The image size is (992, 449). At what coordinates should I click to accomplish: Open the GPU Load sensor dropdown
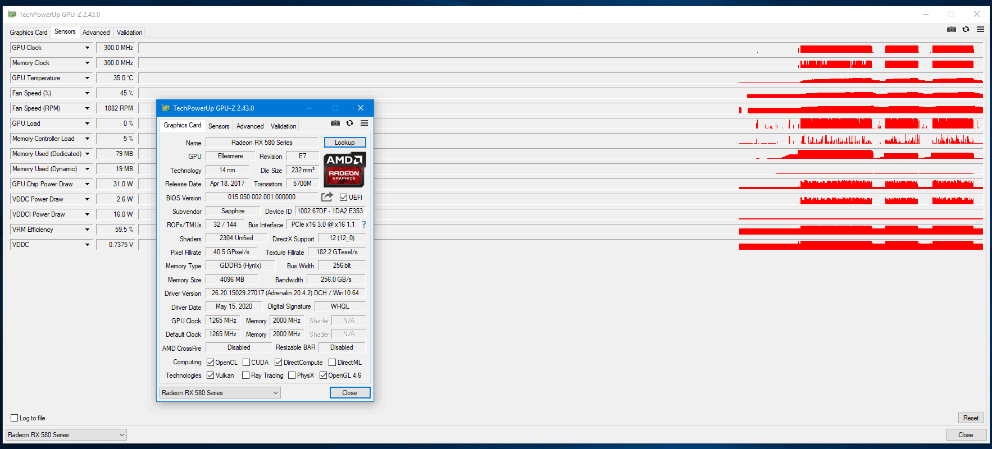coord(87,123)
